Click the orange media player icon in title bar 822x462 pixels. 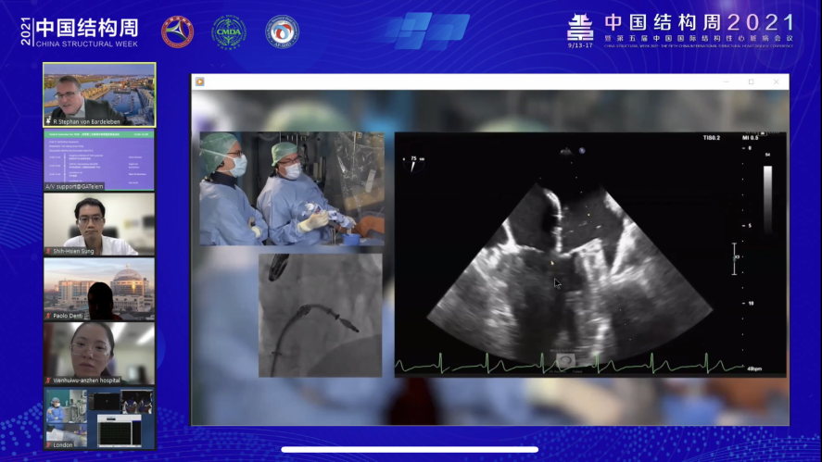point(200,81)
